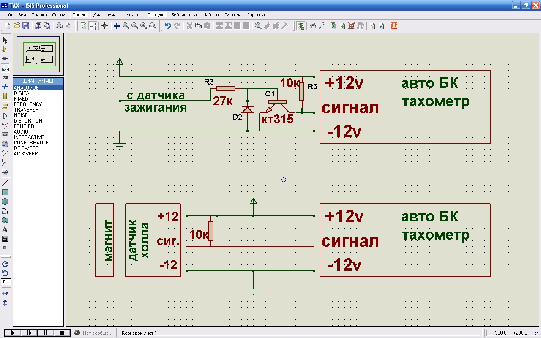Viewport: 541px width, 338px height.
Task: Open the Шаблон menu
Action: coord(210,15)
